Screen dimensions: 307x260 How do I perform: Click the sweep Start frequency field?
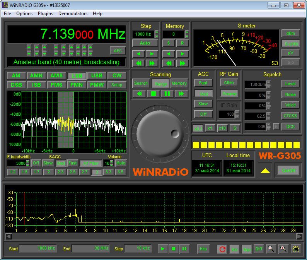[38, 248]
